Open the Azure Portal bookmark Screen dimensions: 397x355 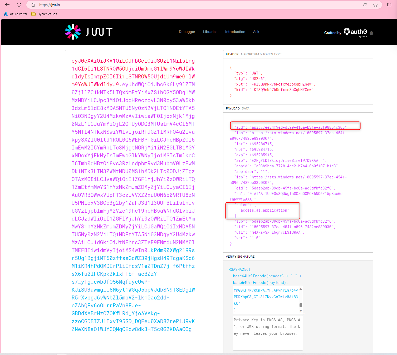pos(16,14)
